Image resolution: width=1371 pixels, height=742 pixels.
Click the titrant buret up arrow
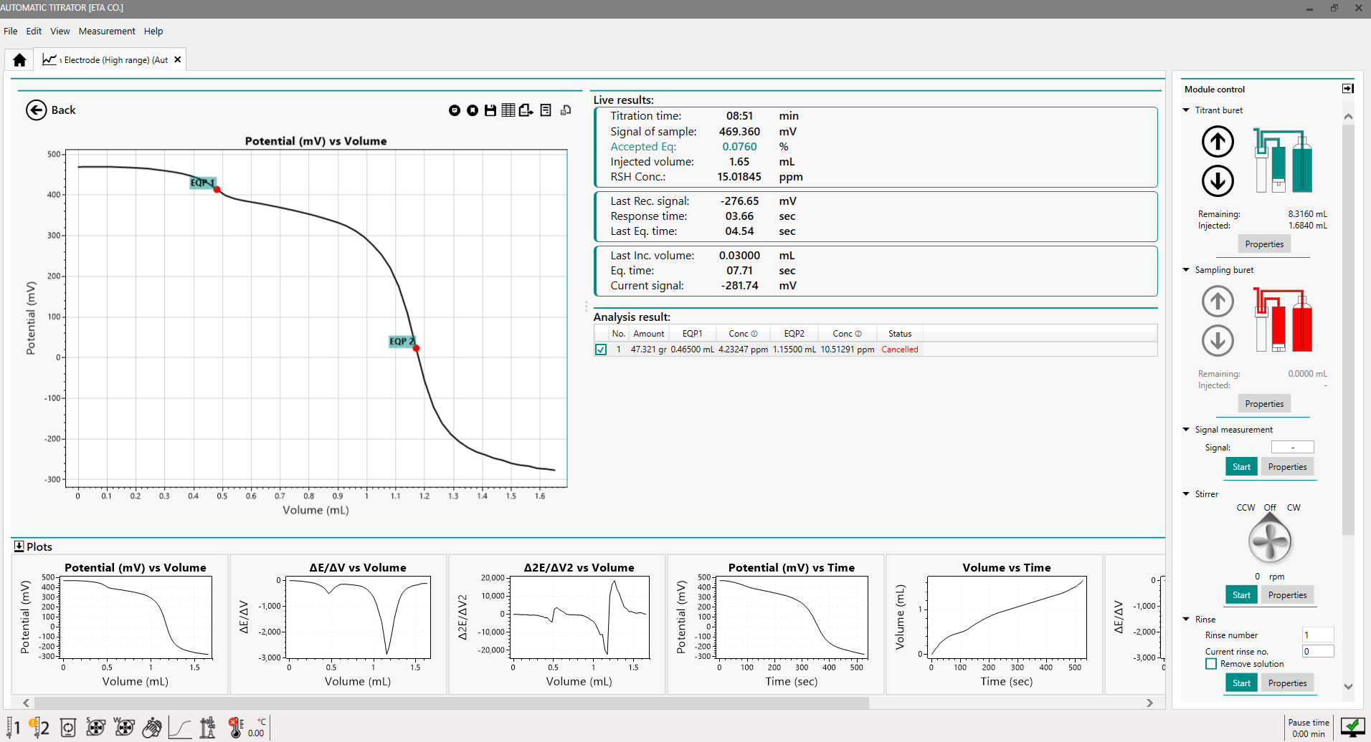[1218, 142]
